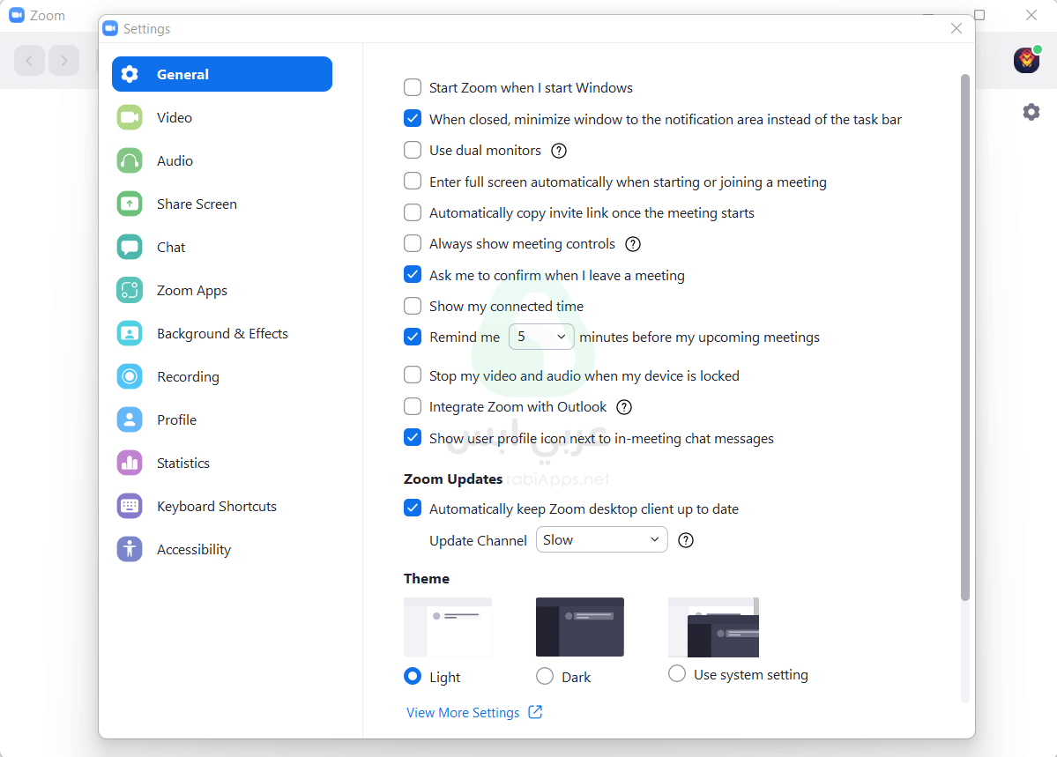Select the Dark theme radio button
The height and width of the screenshot is (757, 1057).
[x=545, y=677]
